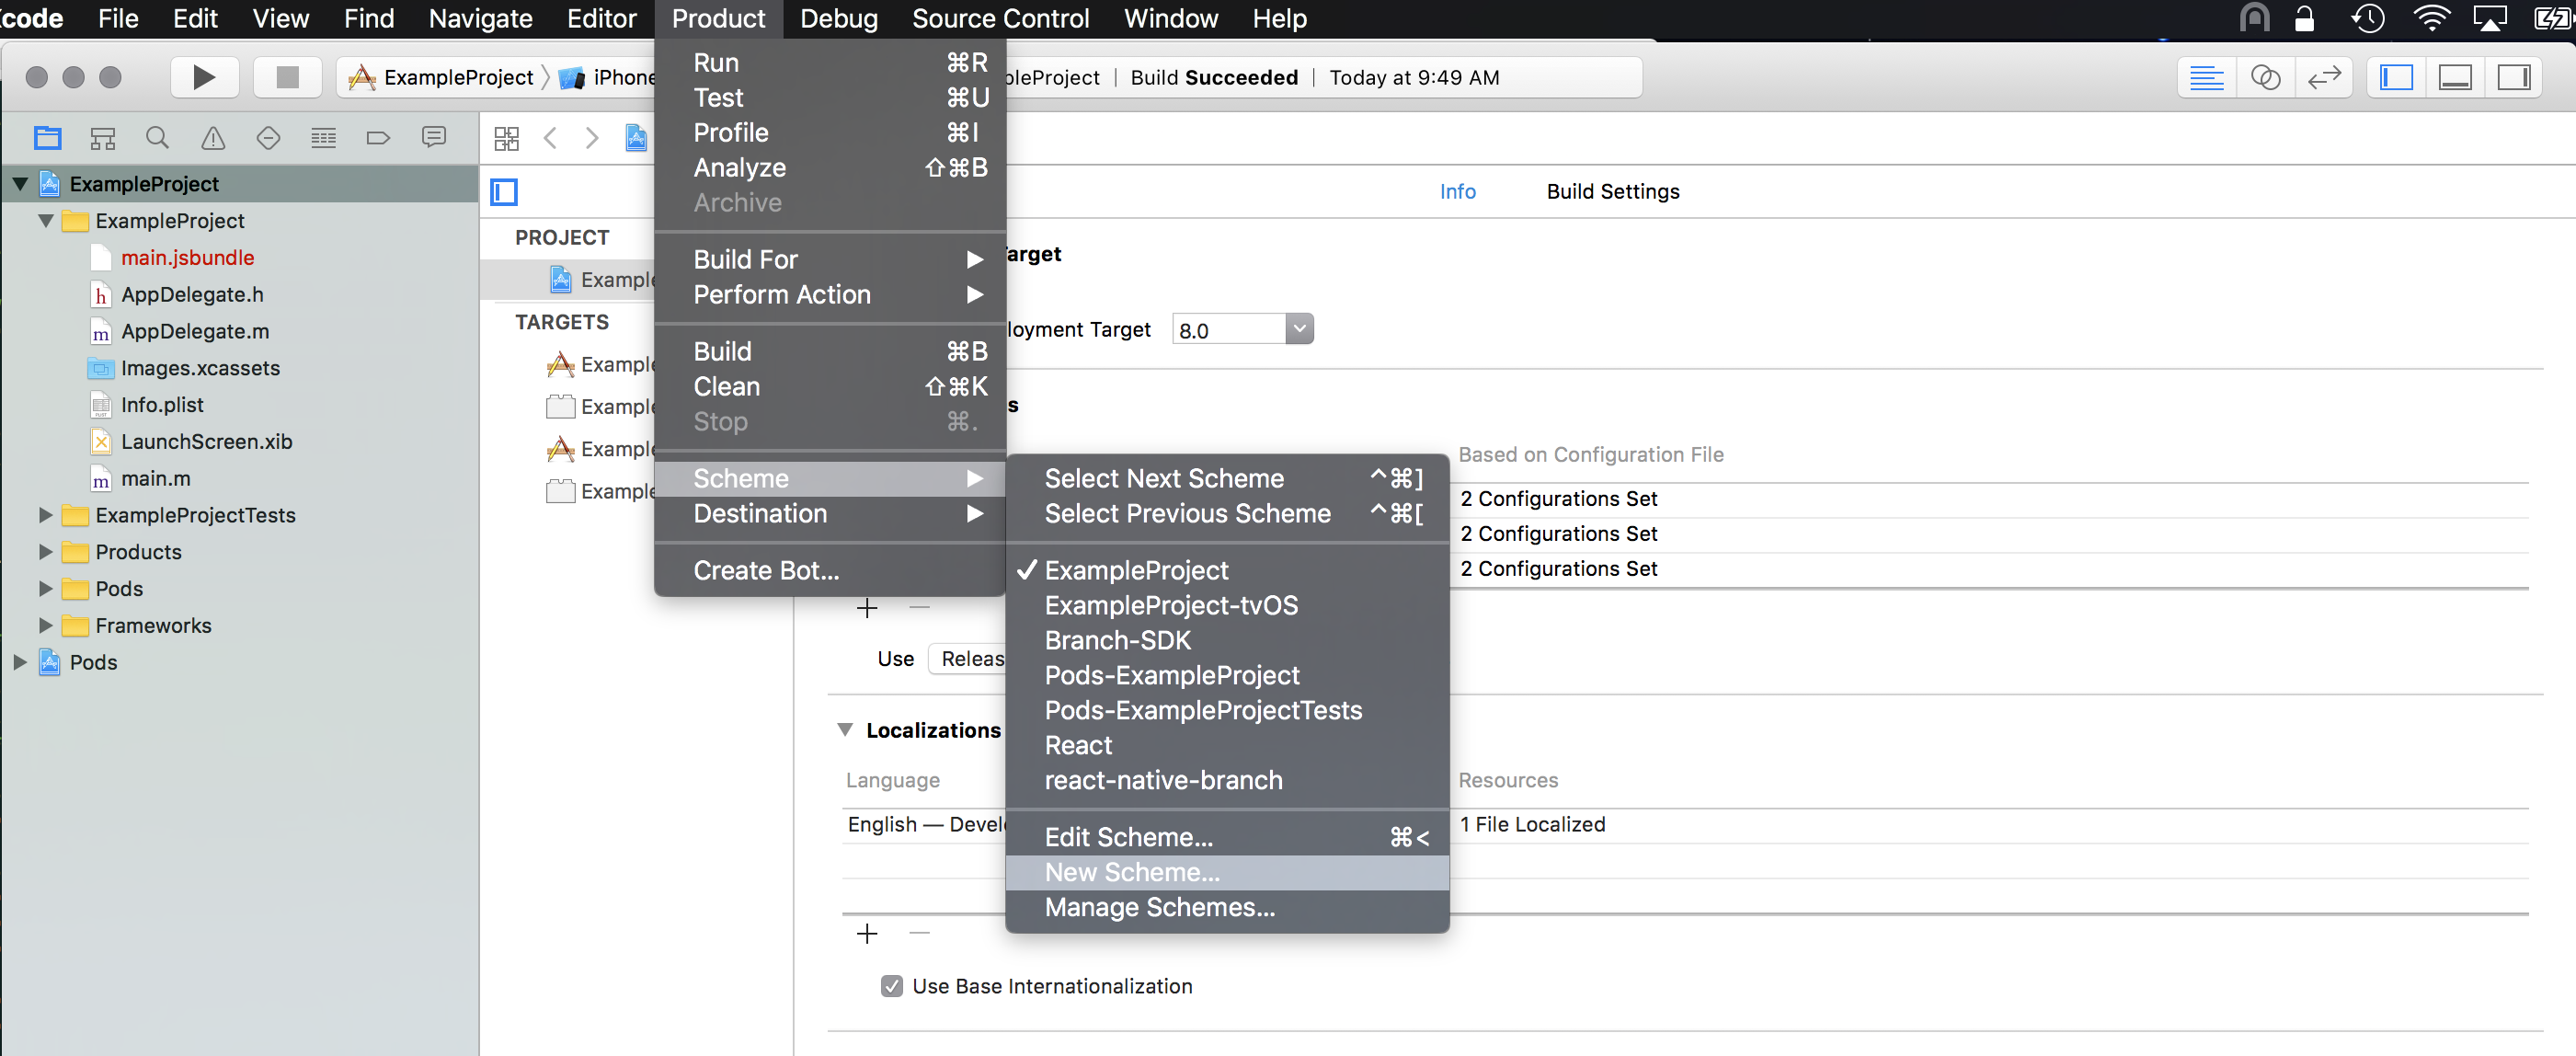Switch to the Build Settings tab
Viewport: 2576px width, 1056px height.
point(1612,191)
